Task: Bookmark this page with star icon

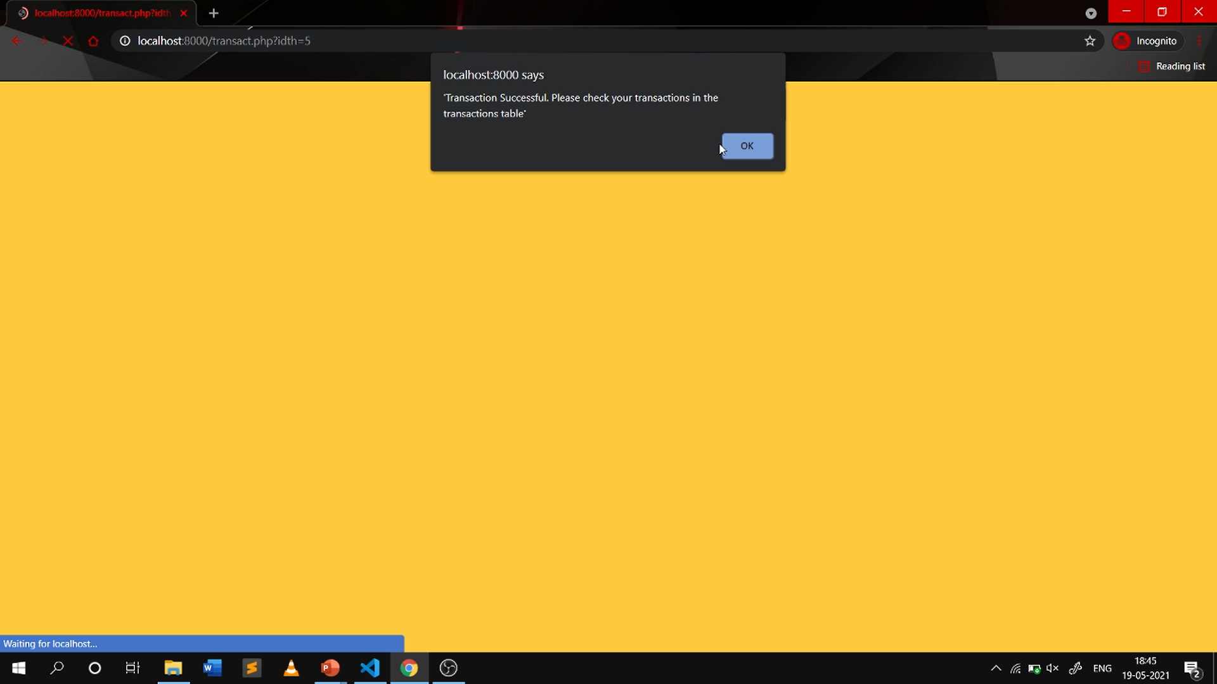Action: point(1090,41)
